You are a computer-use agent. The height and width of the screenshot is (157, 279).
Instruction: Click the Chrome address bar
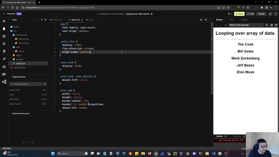coord(119,8)
